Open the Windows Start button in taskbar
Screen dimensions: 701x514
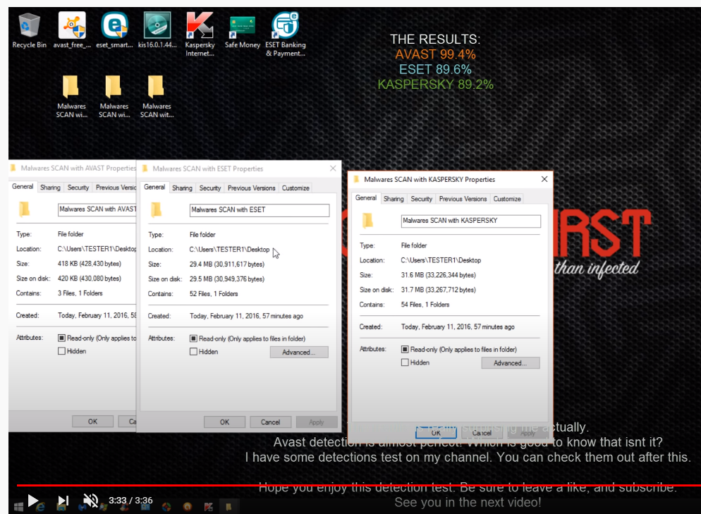18,507
